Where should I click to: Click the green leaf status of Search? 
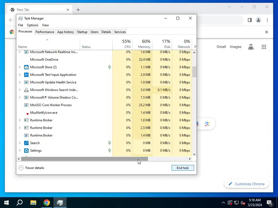(110, 143)
